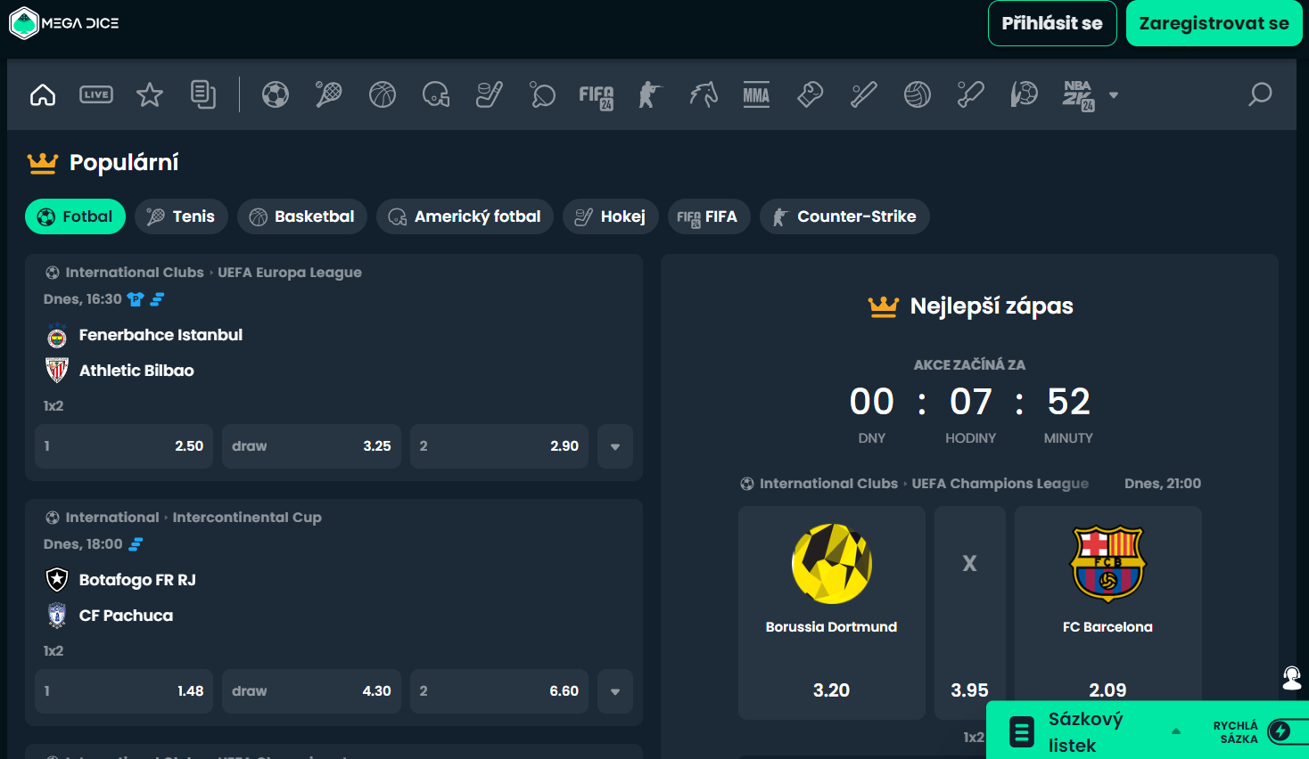Pick FC Barcelona card at 2.09
This screenshot has width=1309, height=759.
point(1108,613)
